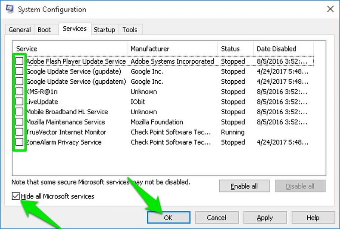Viewport: 340px width, 229px height.
Task: Toggle the ZoneAlarm Privacy Service checkbox
Action: (x=19, y=142)
